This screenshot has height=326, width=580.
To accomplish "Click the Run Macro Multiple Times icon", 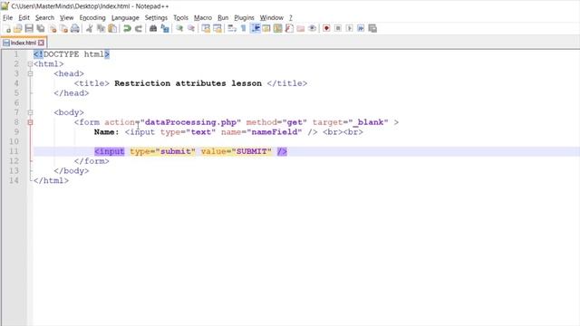I will click(x=361, y=28).
